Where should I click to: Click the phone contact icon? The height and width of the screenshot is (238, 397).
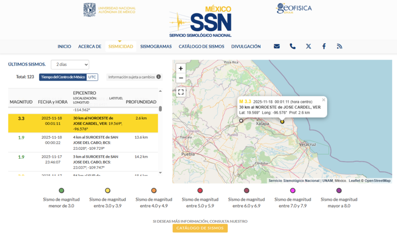(x=292, y=46)
